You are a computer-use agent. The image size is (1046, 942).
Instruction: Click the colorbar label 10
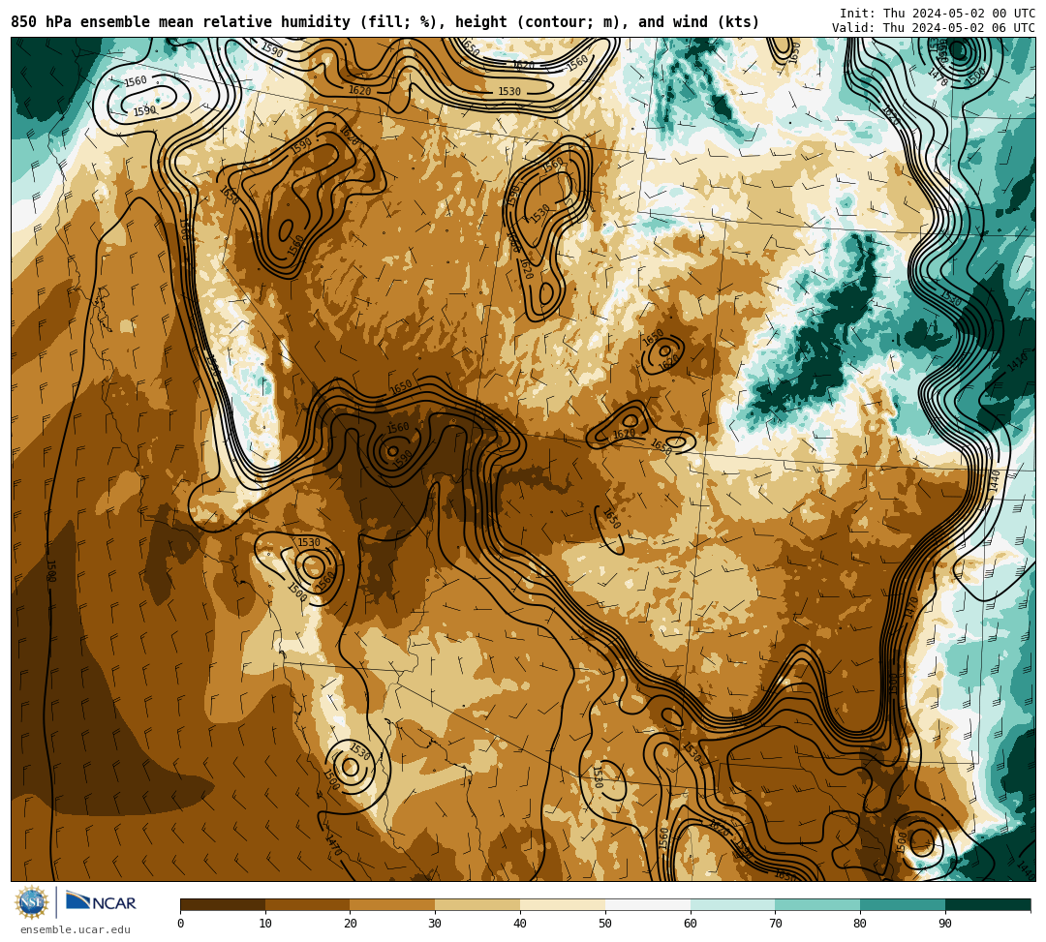pos(265,924)
